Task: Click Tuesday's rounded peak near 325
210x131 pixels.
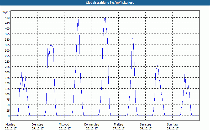Action: click(51, 45)
